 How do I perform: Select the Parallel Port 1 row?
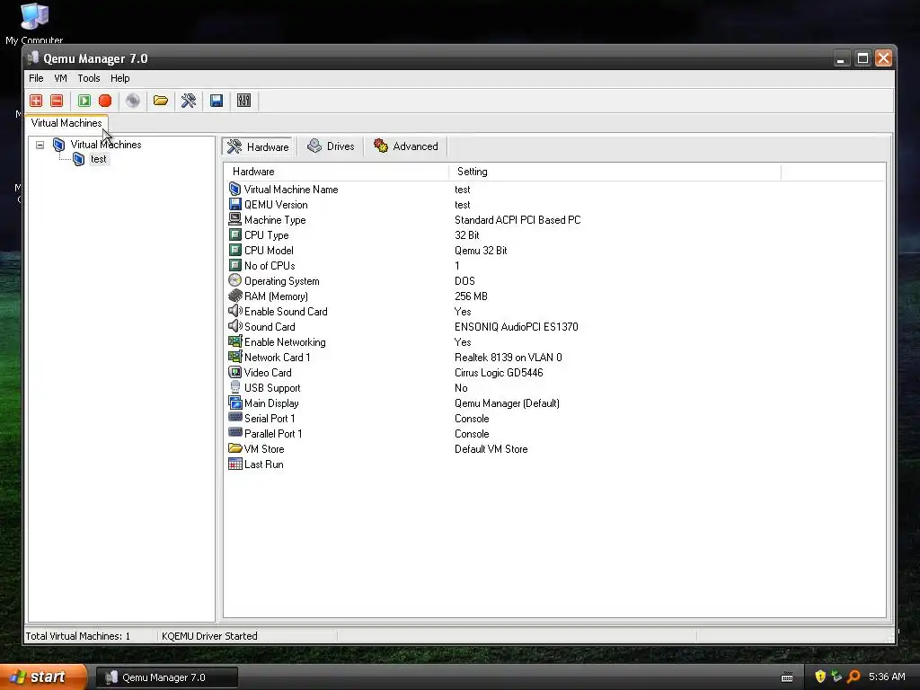[554, 433]
